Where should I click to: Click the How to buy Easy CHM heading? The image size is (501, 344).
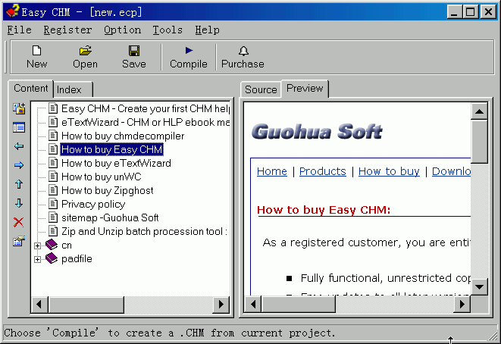[324, 210]
